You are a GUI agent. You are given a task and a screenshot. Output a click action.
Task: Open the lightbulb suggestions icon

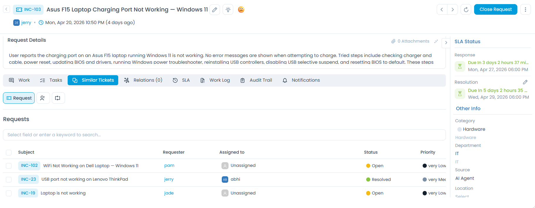point(228,10)
